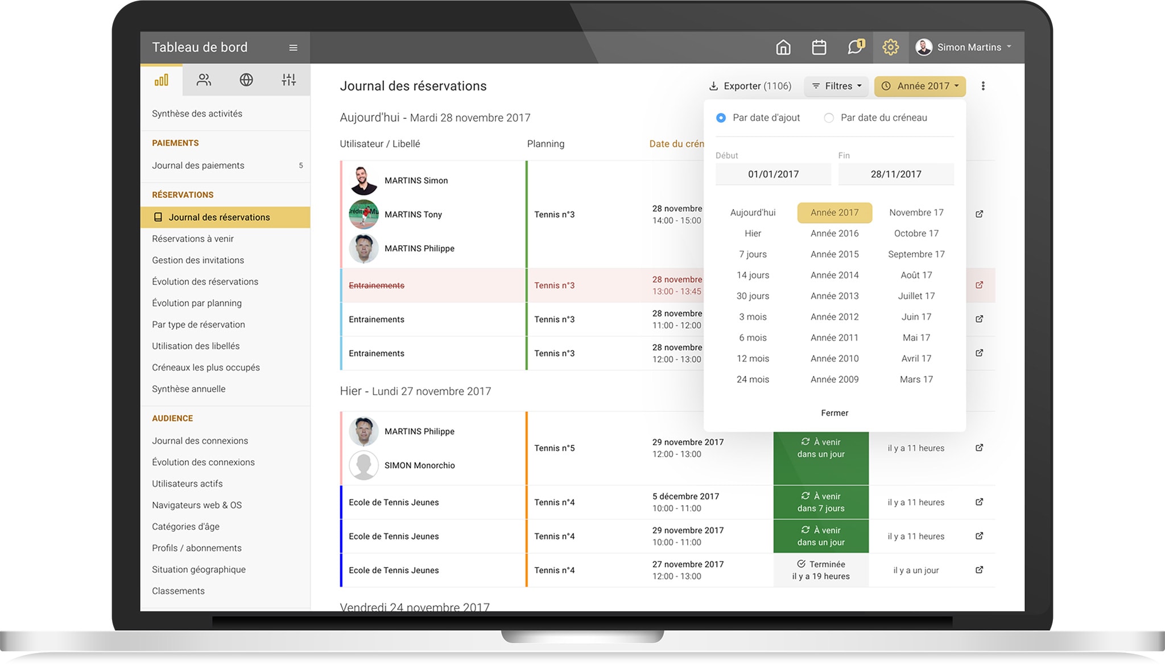Choose the Octobre 17 preset
Viewport: 1165px width, 666px height.
tap(916, 233)
